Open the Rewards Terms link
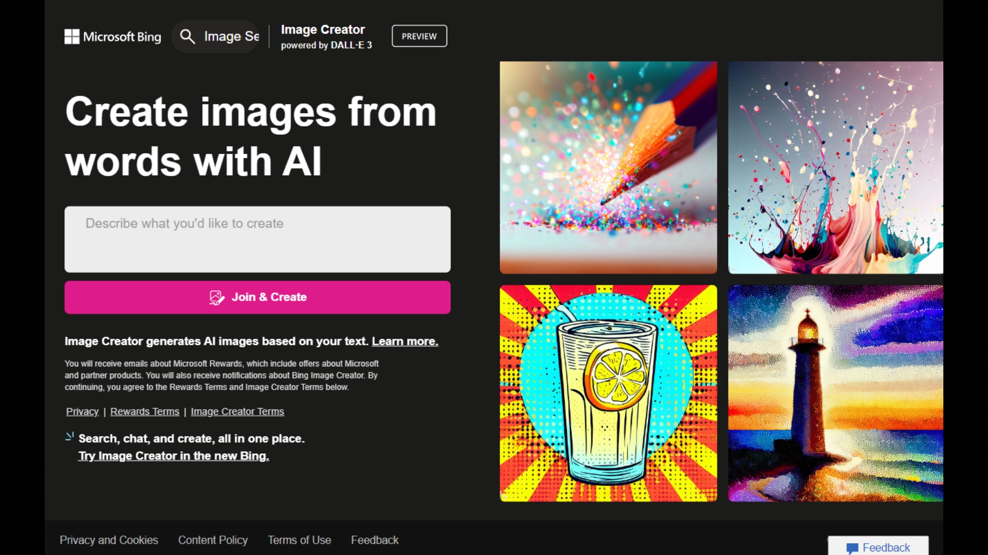This screenshot has height=555, width=988. pyautogui.click(x=145, y=412)
